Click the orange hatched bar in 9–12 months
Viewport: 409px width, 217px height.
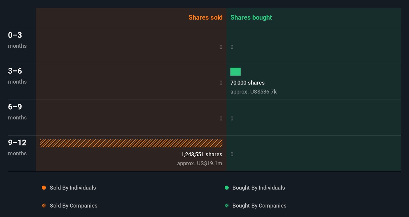pos(131,143)
